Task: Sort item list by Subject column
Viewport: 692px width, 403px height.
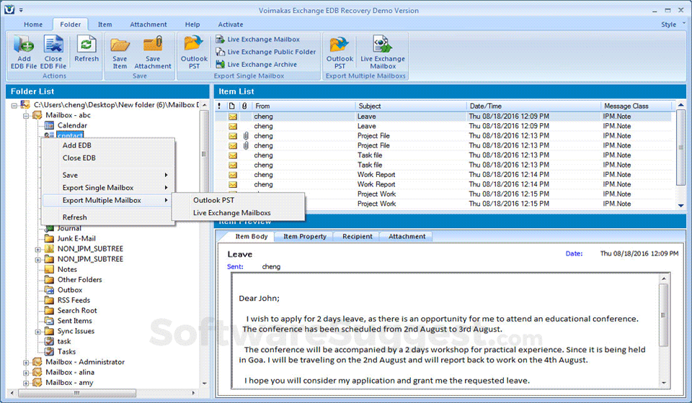Action: (x=410, y=106)
